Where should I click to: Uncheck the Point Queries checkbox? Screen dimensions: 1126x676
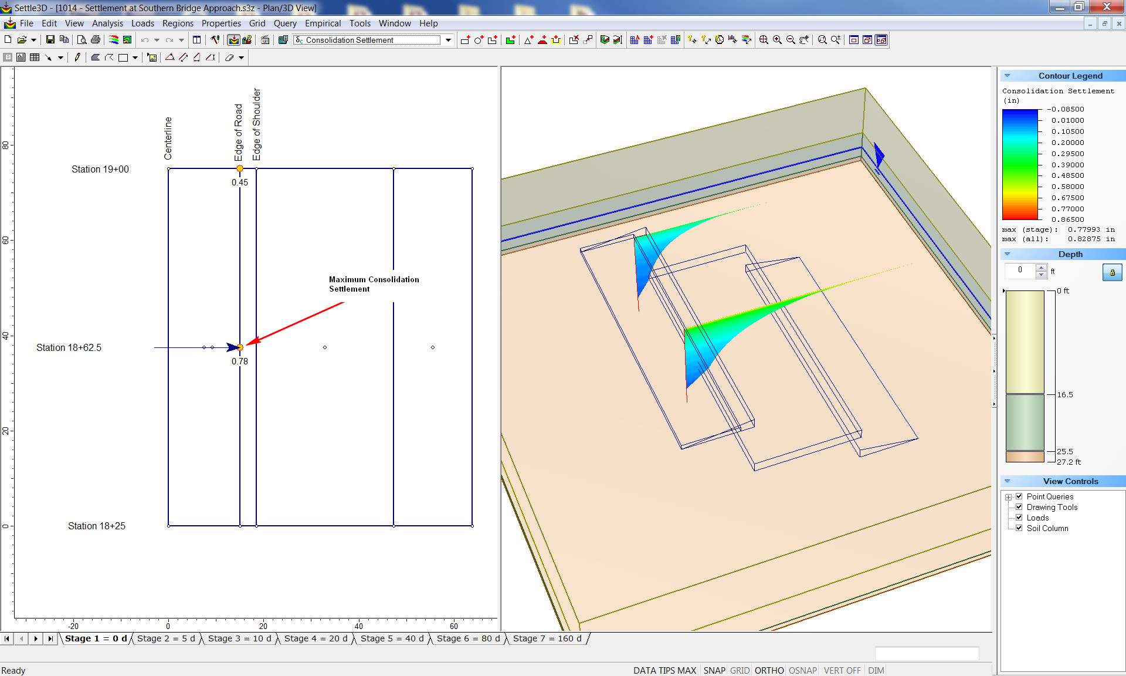click(x=1019, y=496)
